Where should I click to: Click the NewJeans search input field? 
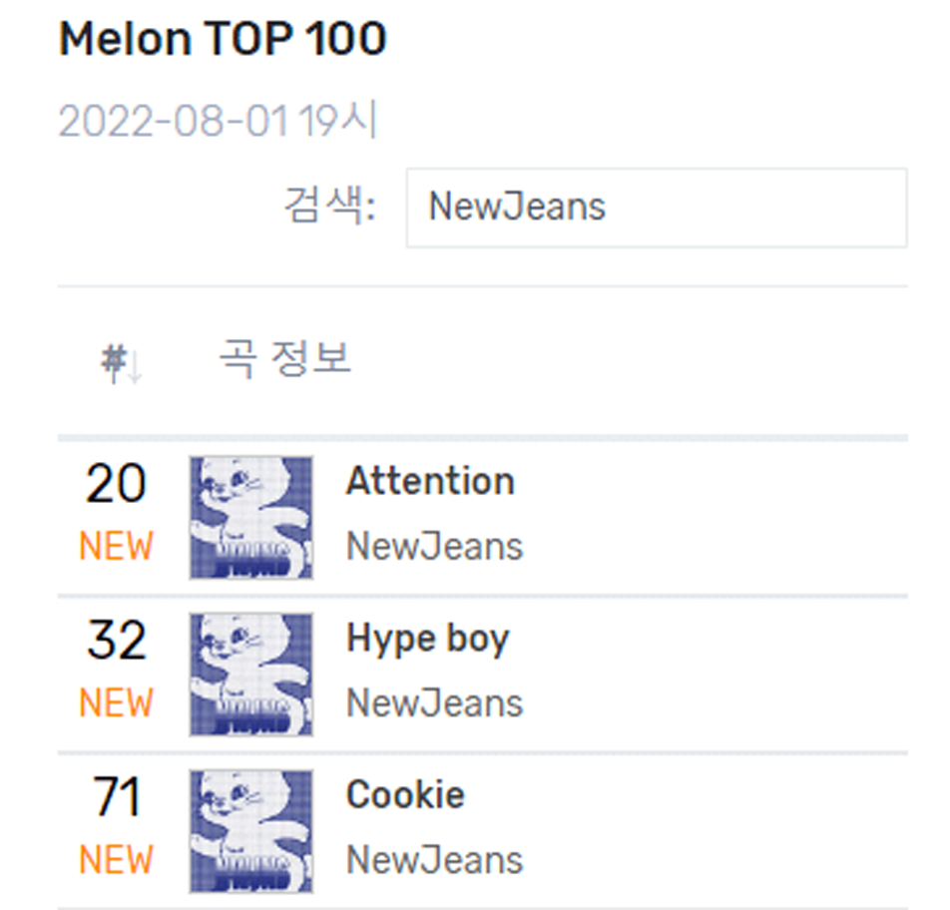pos(657,208)
